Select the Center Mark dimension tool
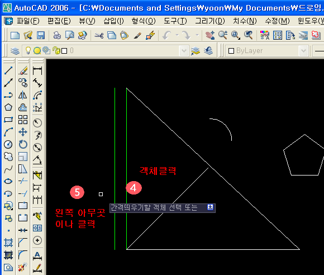The height and width of the screenshot is (275, 324). (37, 240)
